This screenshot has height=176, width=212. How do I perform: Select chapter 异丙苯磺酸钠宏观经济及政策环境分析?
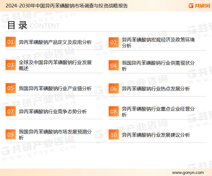point(158,43)
